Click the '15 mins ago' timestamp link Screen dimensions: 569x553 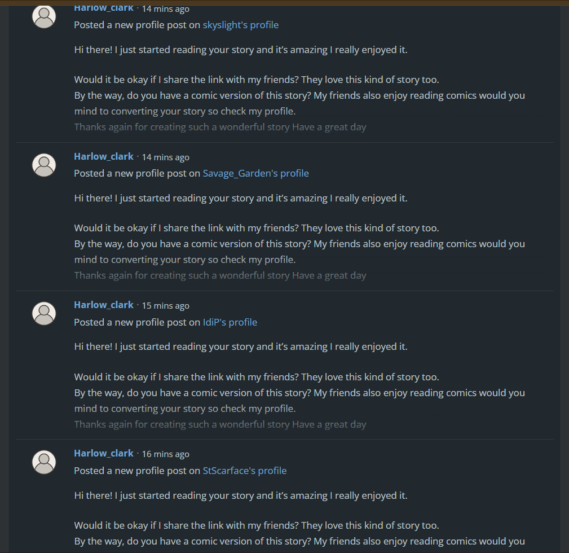pos(165,305)
